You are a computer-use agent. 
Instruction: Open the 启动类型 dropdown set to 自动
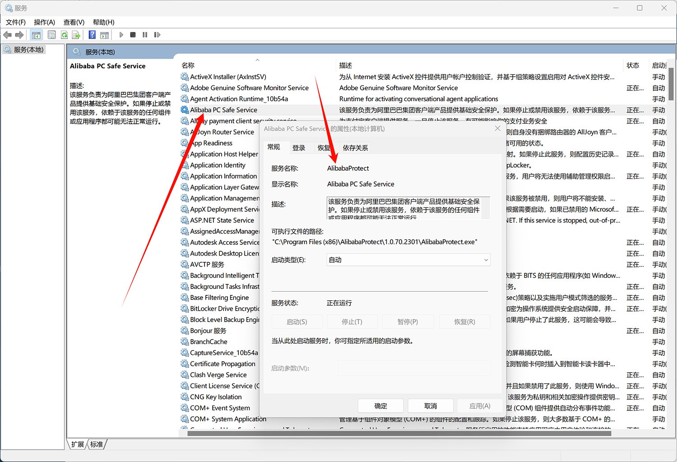408,260
